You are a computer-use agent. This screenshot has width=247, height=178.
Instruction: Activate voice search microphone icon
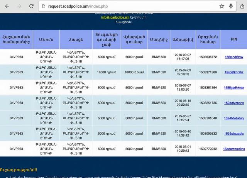tap(231, 6)
